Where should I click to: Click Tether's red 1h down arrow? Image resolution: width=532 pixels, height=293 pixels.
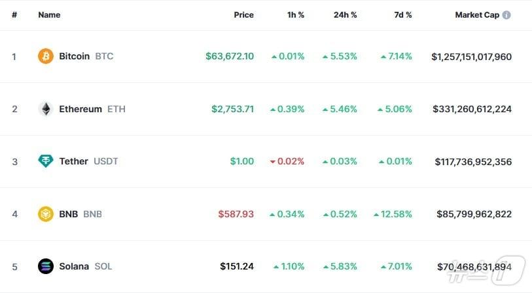[274, 162]
